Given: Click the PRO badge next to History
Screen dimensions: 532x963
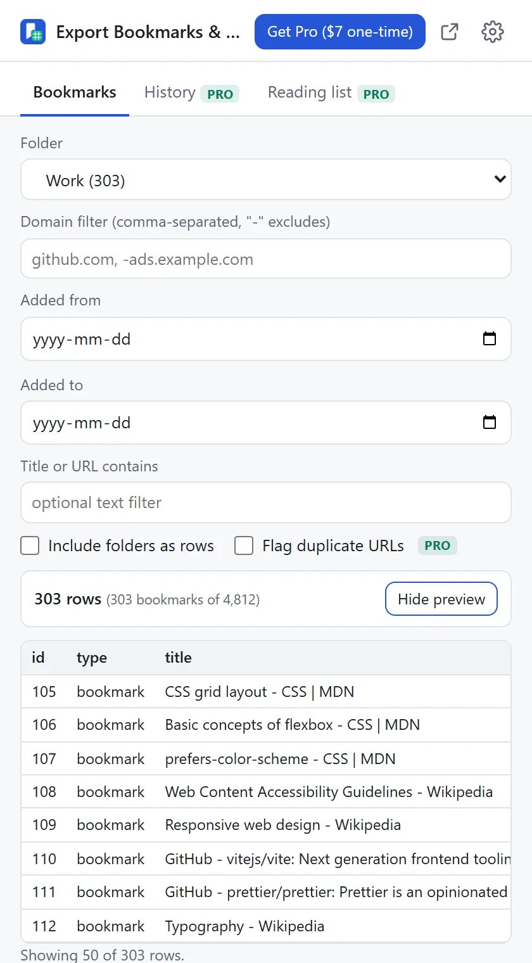Looking at the screenshot, I should 220,94.
